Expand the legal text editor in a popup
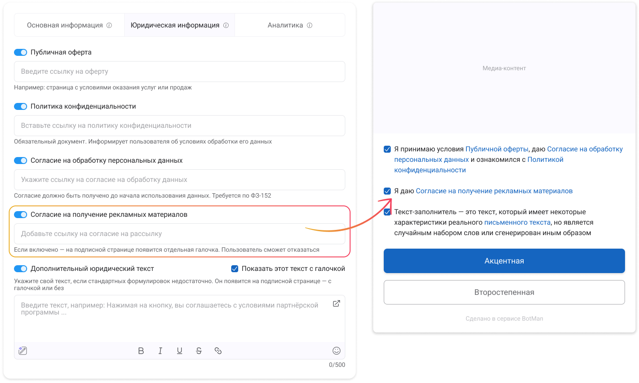This screenshot has height=383, width=639. [336, 304]
